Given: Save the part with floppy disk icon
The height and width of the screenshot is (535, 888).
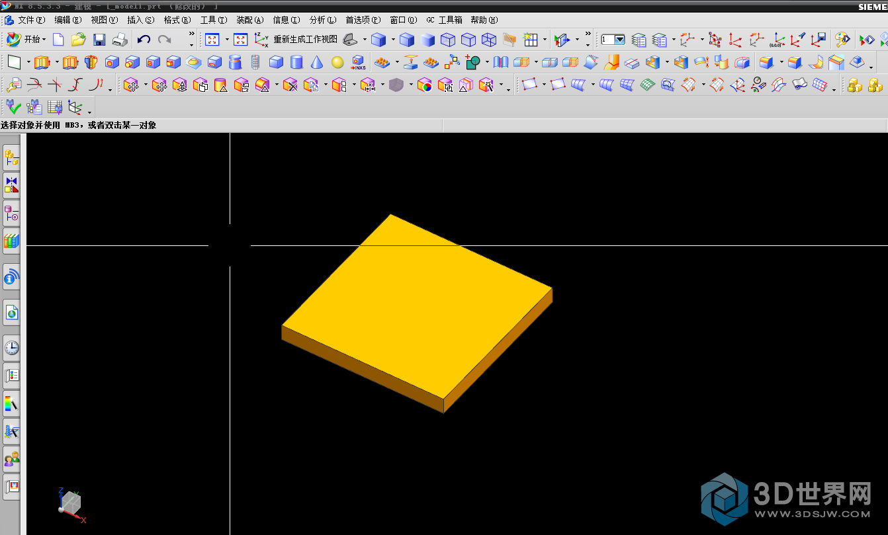Looking at the screenshot, I should tap(99, 40).
